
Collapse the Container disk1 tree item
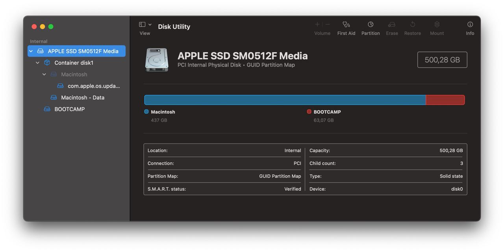pos(37,63)
